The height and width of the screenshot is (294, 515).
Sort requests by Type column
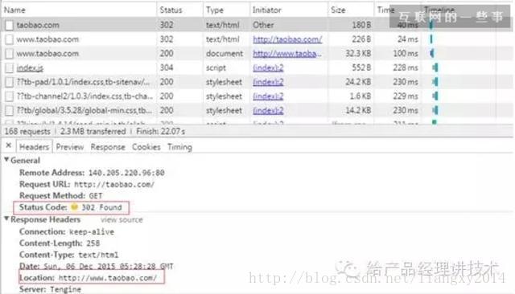pos(226,10)
